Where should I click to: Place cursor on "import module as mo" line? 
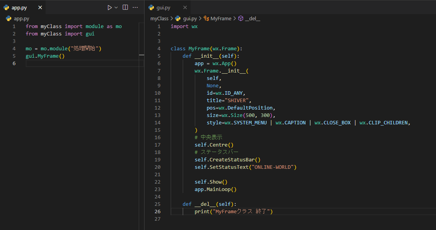click(x=74, y=27)
